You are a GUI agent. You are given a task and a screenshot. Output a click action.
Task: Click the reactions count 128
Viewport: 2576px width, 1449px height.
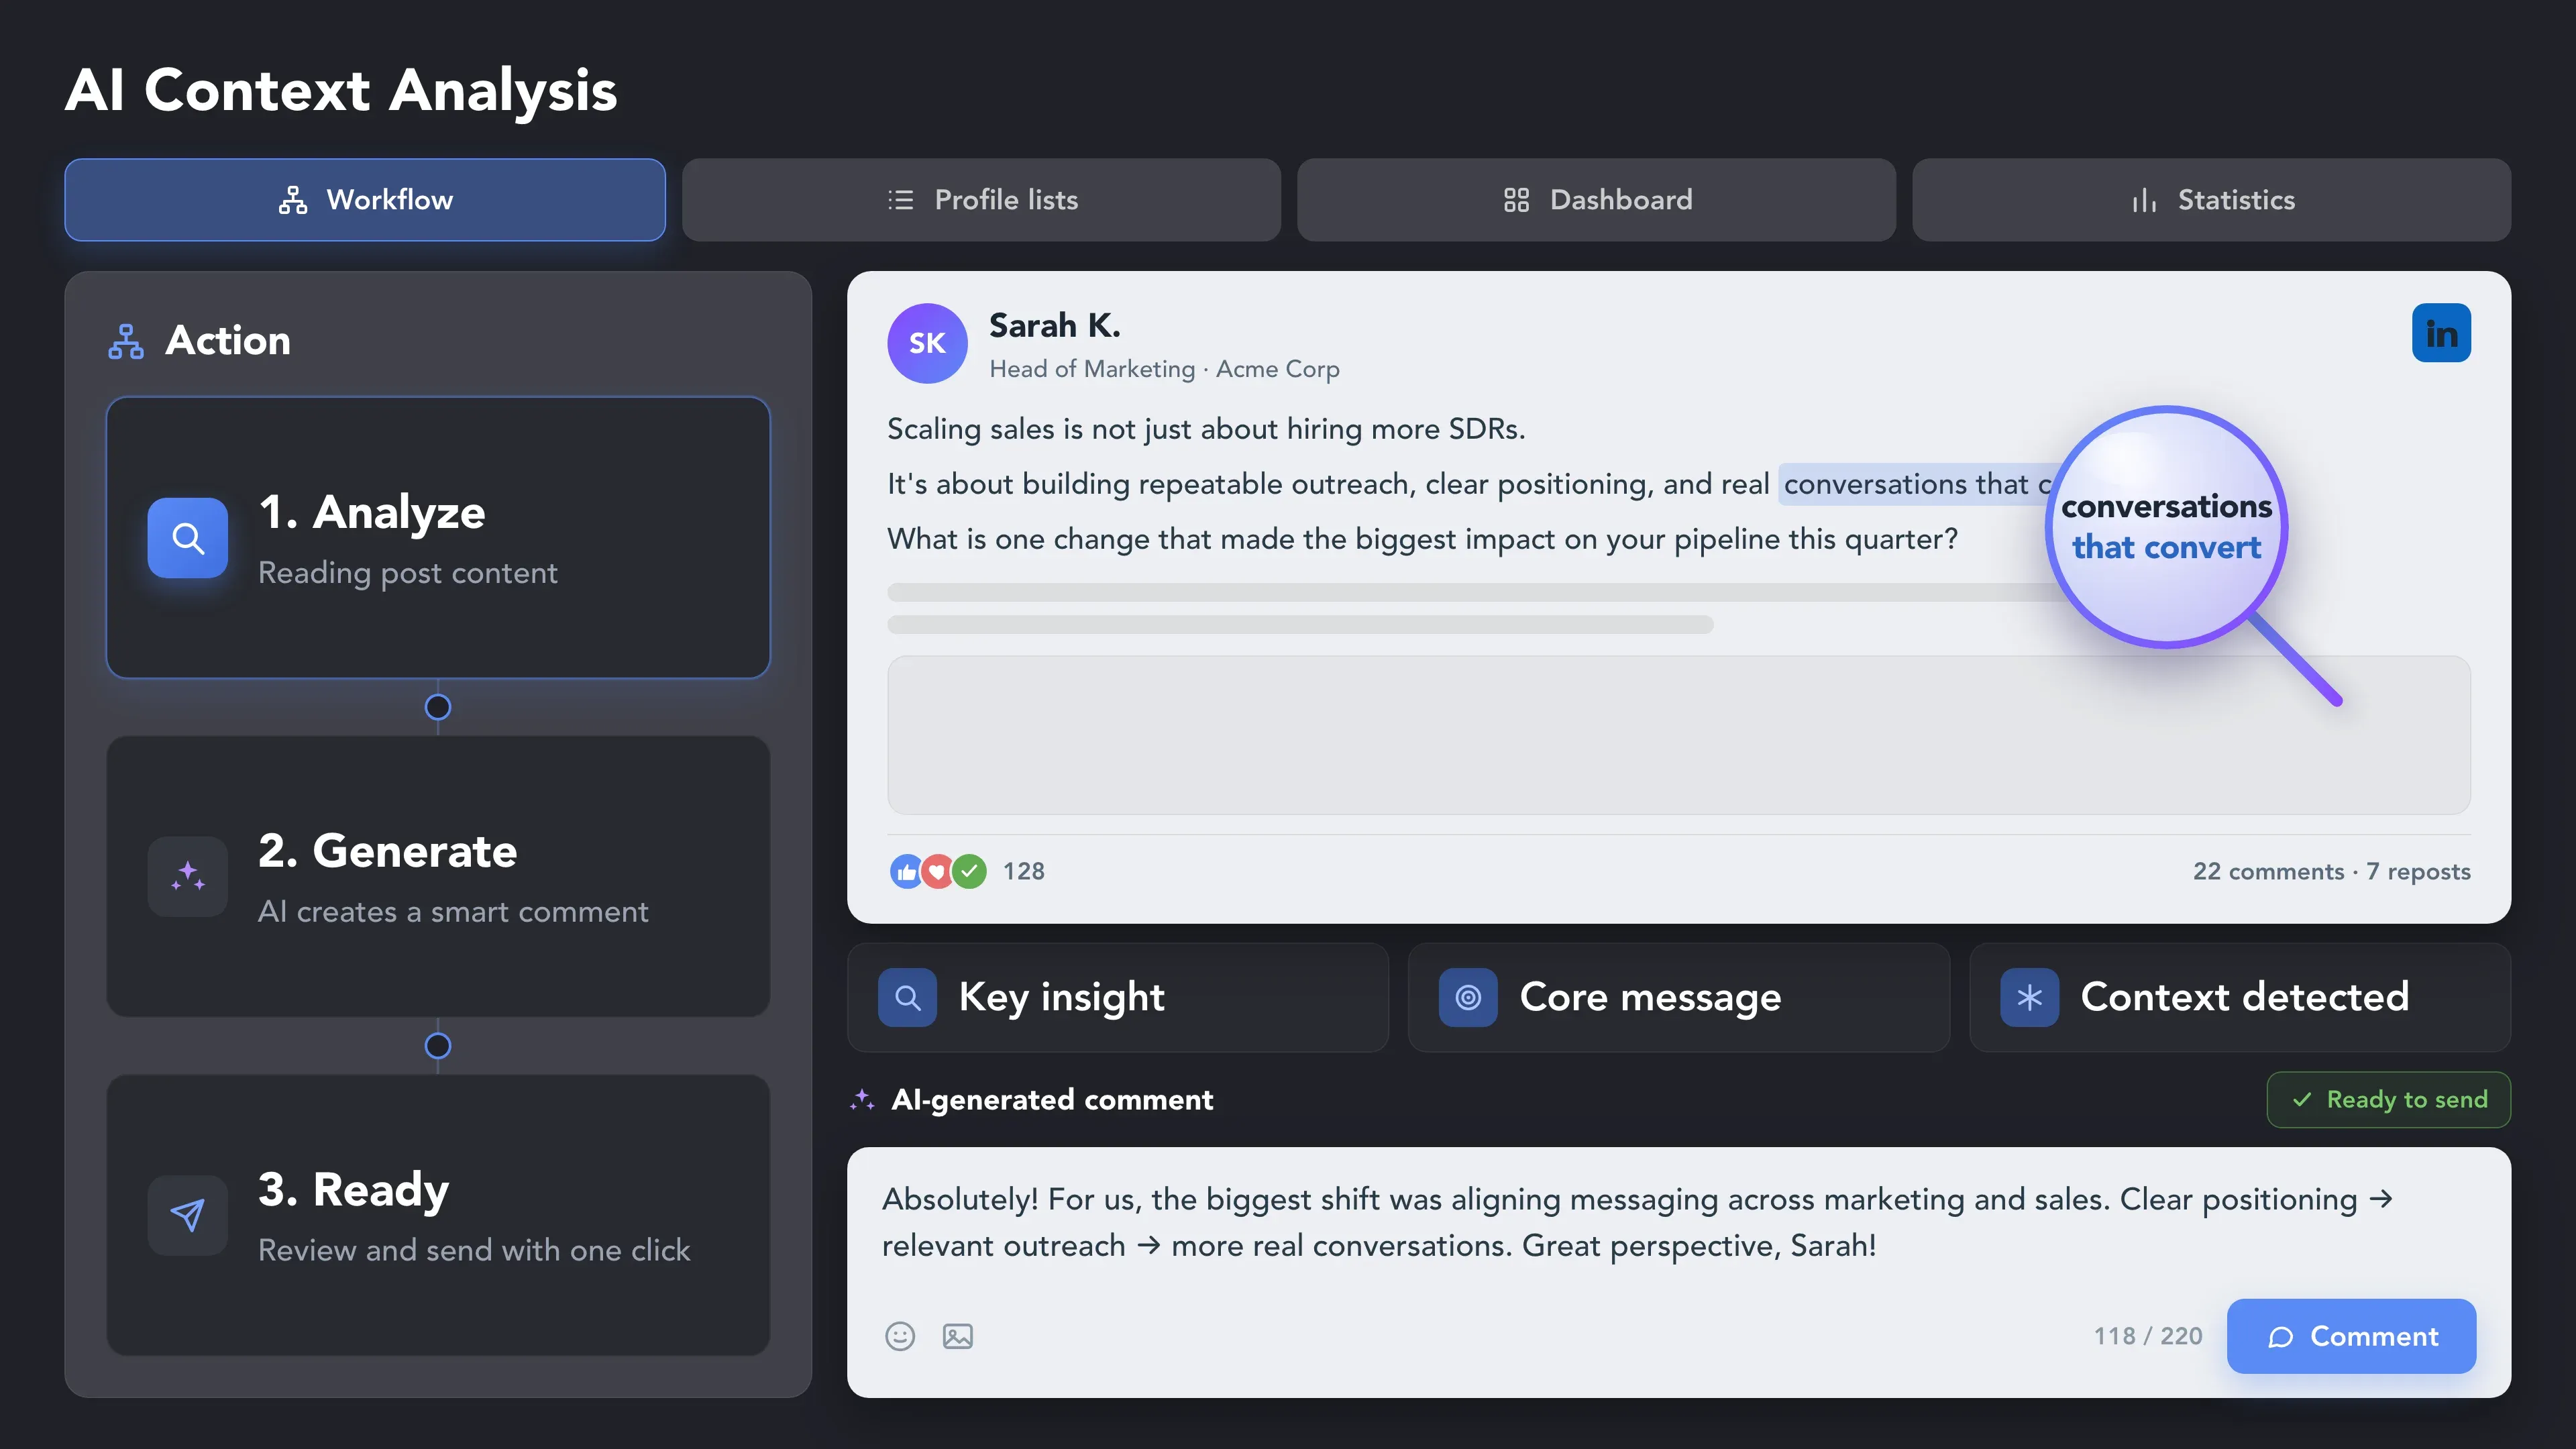pyautogui.click(x=1023, y=871)
